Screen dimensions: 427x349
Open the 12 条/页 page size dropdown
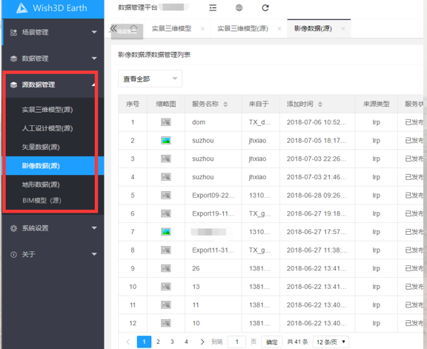pos(331,342)
